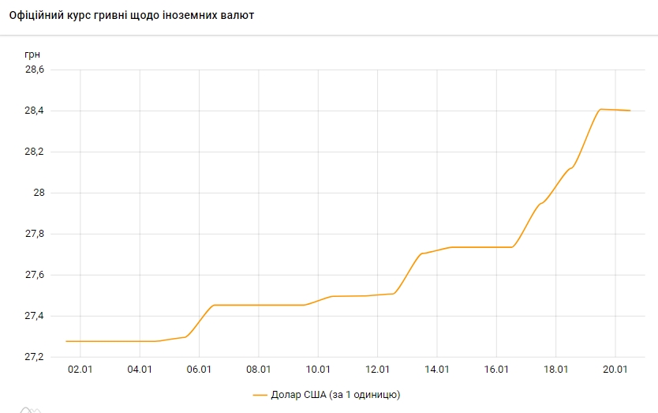
Task: Click the 28,4 value on y-axis
Action: (x=35, y=111)
